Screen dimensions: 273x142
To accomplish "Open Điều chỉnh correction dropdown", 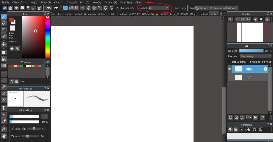I will [x=159, y=8].
